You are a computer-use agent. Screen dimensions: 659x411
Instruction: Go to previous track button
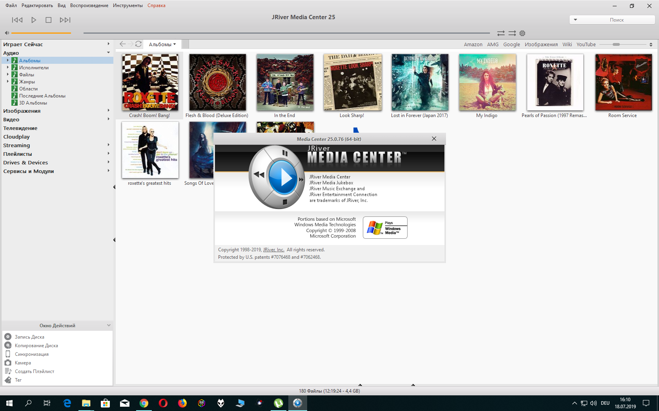click(17, 20)
